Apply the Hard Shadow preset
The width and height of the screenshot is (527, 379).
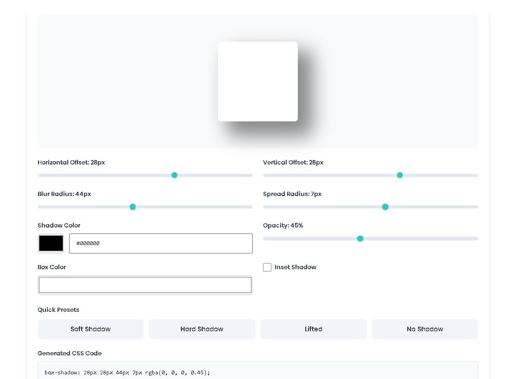(x=202, y=329)
